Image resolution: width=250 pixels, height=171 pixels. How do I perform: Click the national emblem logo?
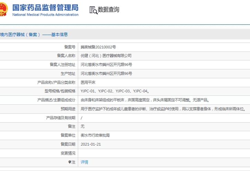click(x=3, y=9)
